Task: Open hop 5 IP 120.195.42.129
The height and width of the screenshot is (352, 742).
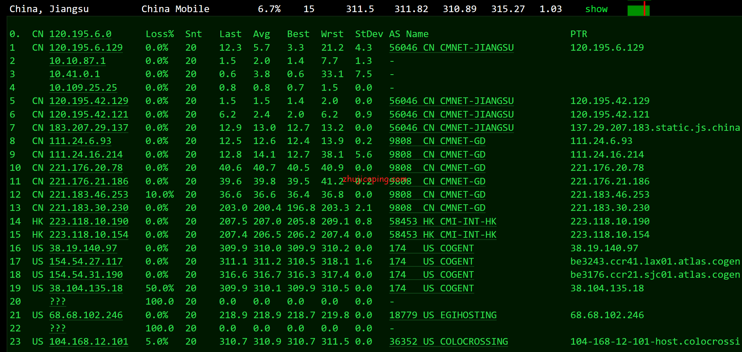Action: [x=89, y=101]
